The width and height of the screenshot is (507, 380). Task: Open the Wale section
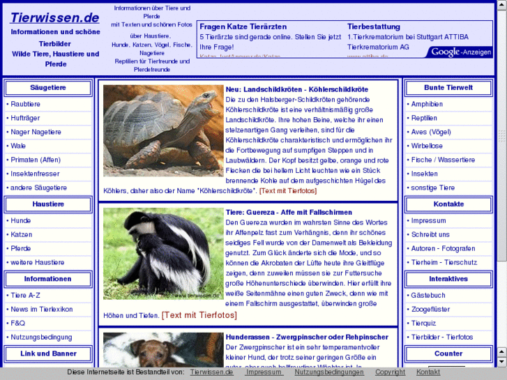pyautogui.click(x=18, y=146)
